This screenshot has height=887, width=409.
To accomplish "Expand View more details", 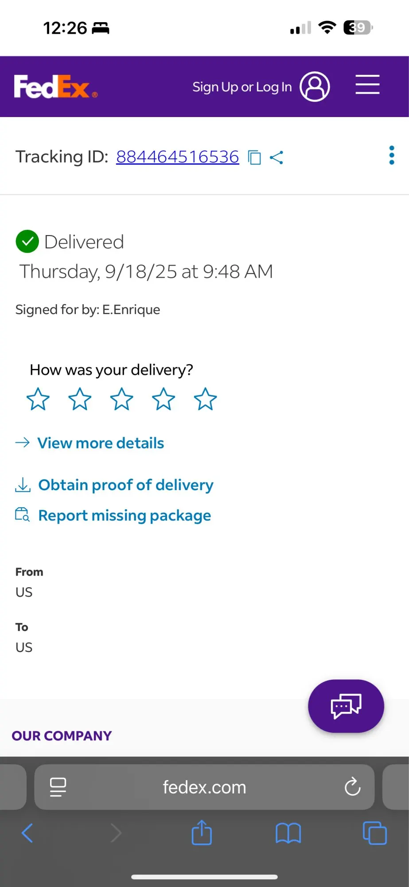I will click(x=101, y=443).
